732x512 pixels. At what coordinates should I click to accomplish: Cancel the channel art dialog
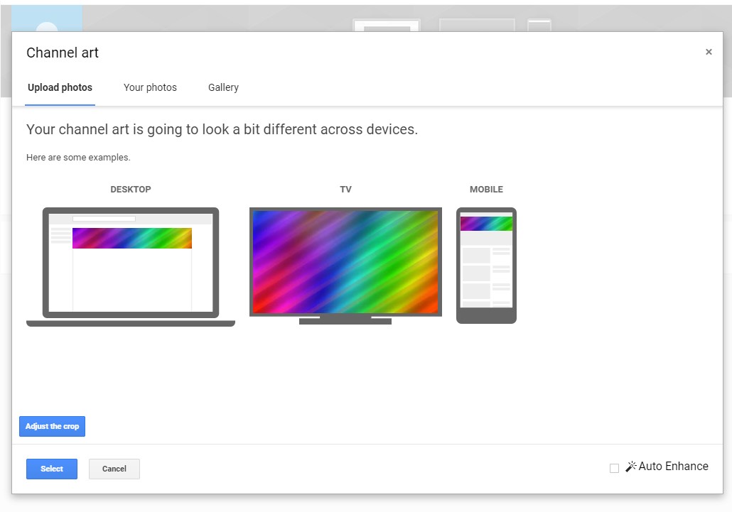(x=114, y=469)
